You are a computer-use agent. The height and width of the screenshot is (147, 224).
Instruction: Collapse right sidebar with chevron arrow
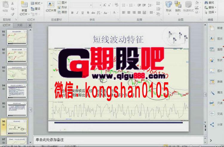(x=211, y=140)
